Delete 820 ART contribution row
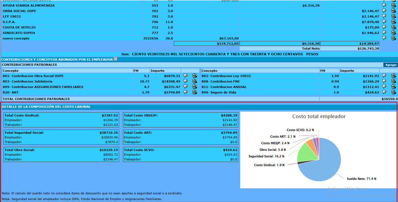398x202 pixels. pos(195,92)
